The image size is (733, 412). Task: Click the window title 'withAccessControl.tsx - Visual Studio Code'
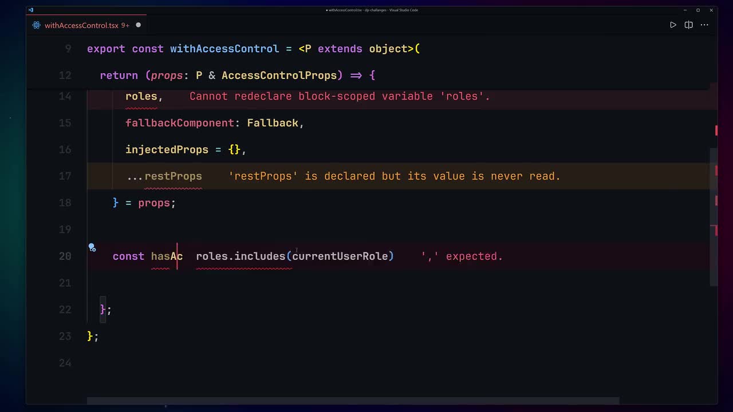(x=372, y=10)
